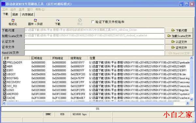Image resolution: width=196 pixels, height=123 pixels.
Task: Open the 帮助 menu
Action: (x=40, y=9)
